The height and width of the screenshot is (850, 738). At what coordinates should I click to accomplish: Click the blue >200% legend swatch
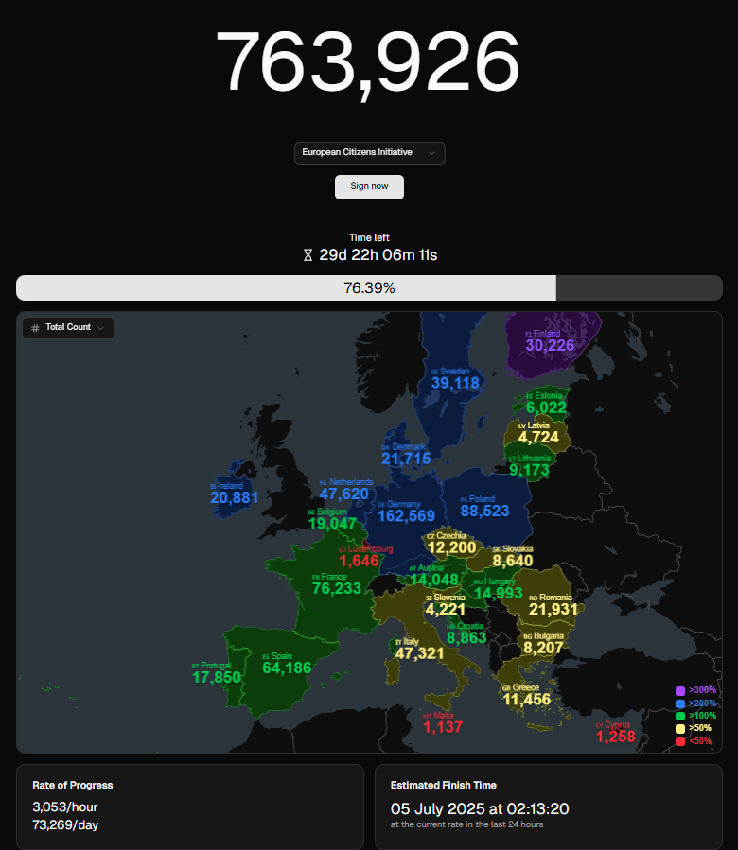pos(680,703)
